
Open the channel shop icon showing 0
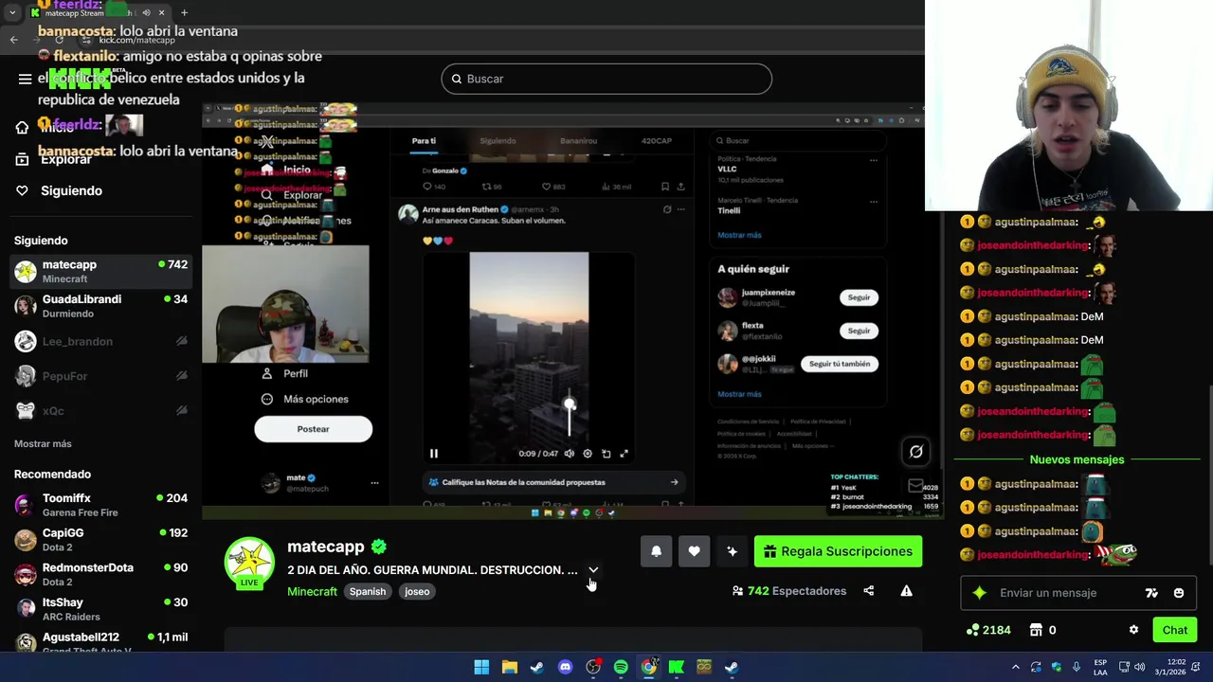tap(1037, 630)
